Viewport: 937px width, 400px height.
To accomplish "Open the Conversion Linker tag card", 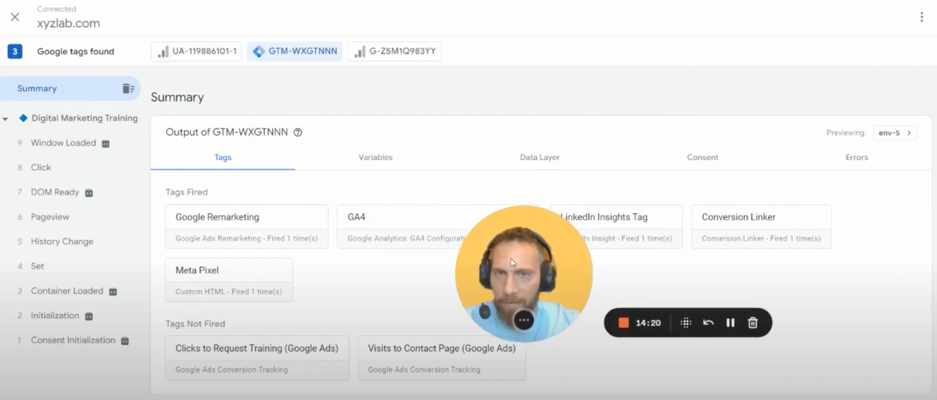I will [x=761, y=227].
